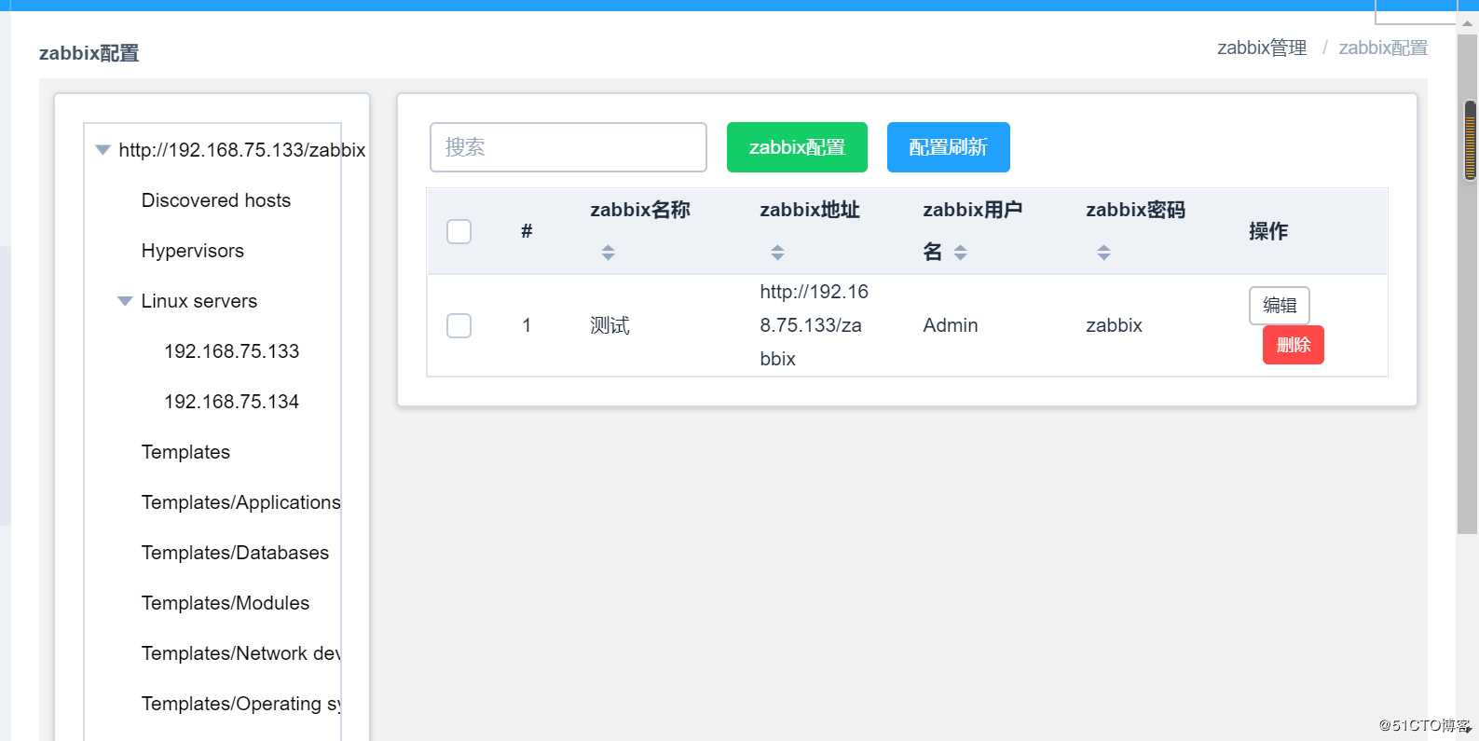Sort by zabbix地址 column sort icon
The image size is (1479, 741).
[x=777, y=252]
